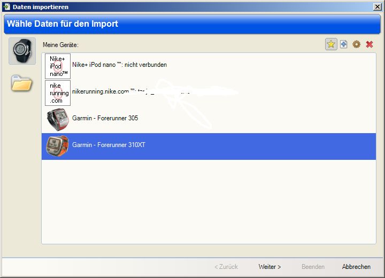Viewport: 385px width, 278px height.
Task: Click the Weiter > button
Action: (269, 267)
